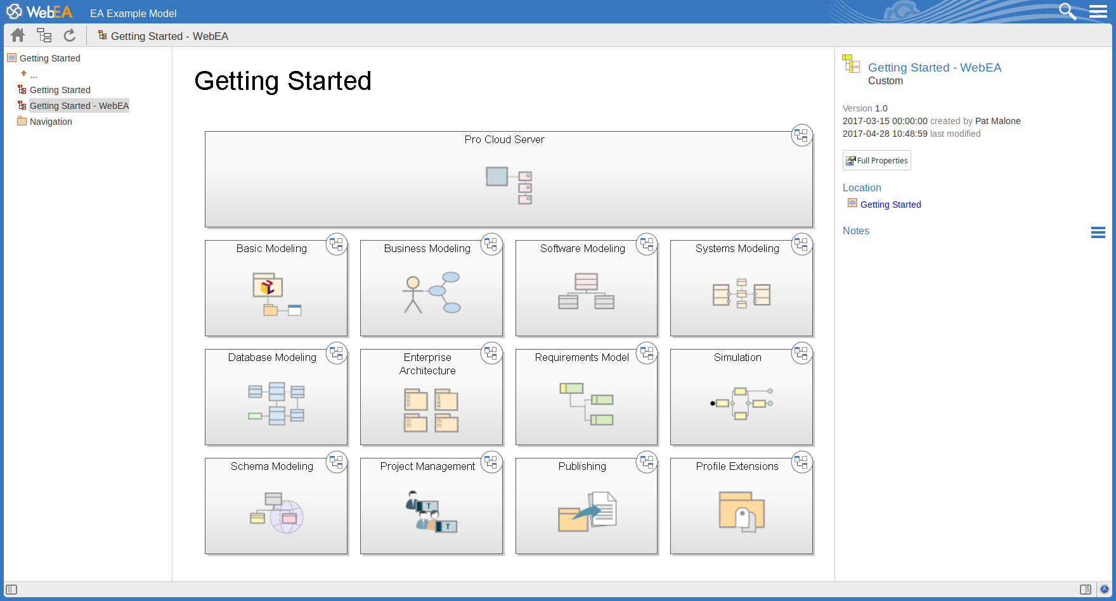1116x601 pixels.
Task: Toggle the right properties panel visibility
Action: coord(1086,590)
